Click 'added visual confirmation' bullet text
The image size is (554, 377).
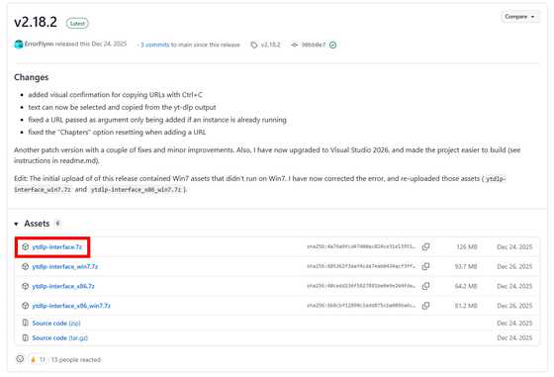pos(115,95)
